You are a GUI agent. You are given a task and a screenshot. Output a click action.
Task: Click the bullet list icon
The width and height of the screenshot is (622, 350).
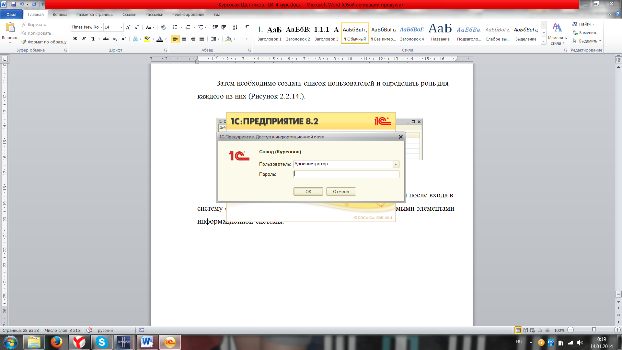[x=175, y=27]
